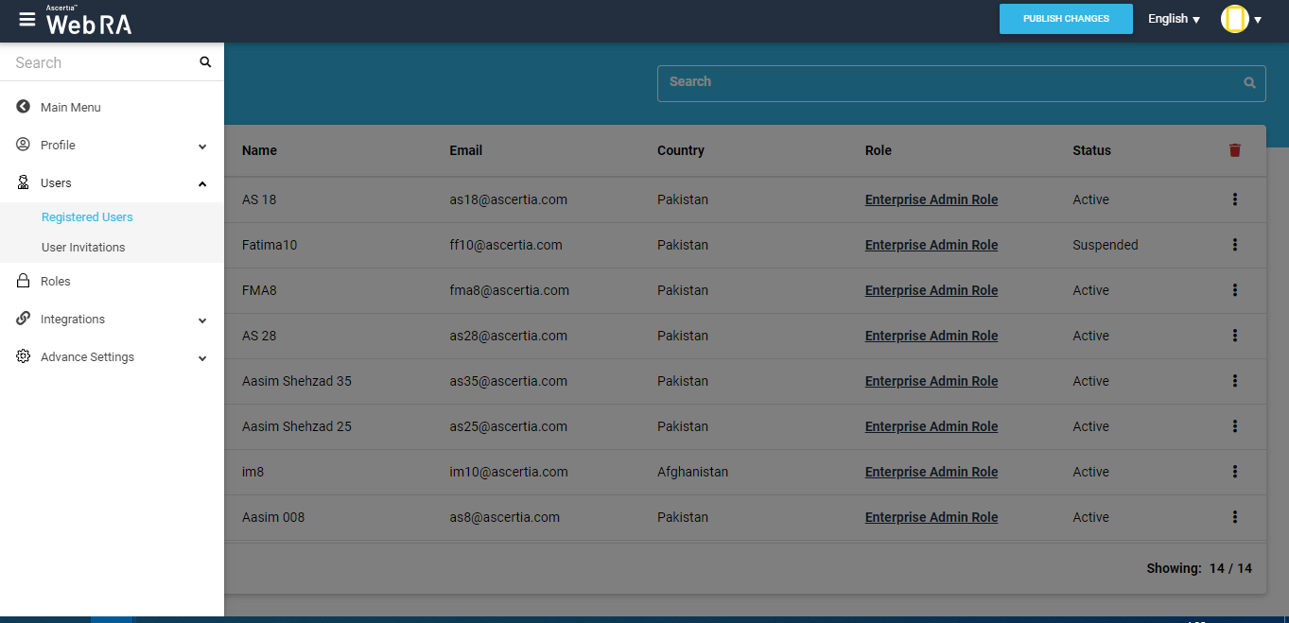
Task: Go to Roles in the sidebar
Action: click(56, 282)
